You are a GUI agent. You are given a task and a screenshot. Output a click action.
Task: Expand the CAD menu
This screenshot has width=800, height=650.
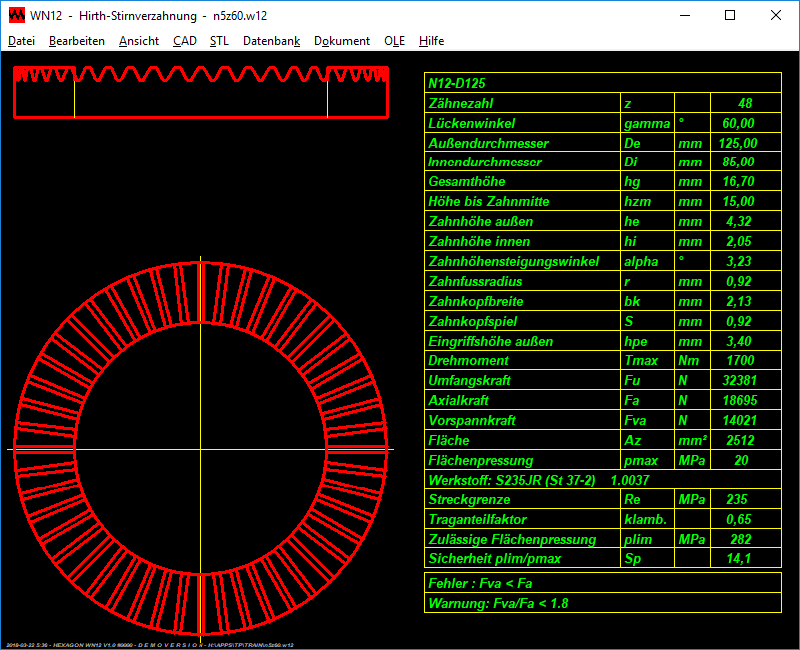184,41
